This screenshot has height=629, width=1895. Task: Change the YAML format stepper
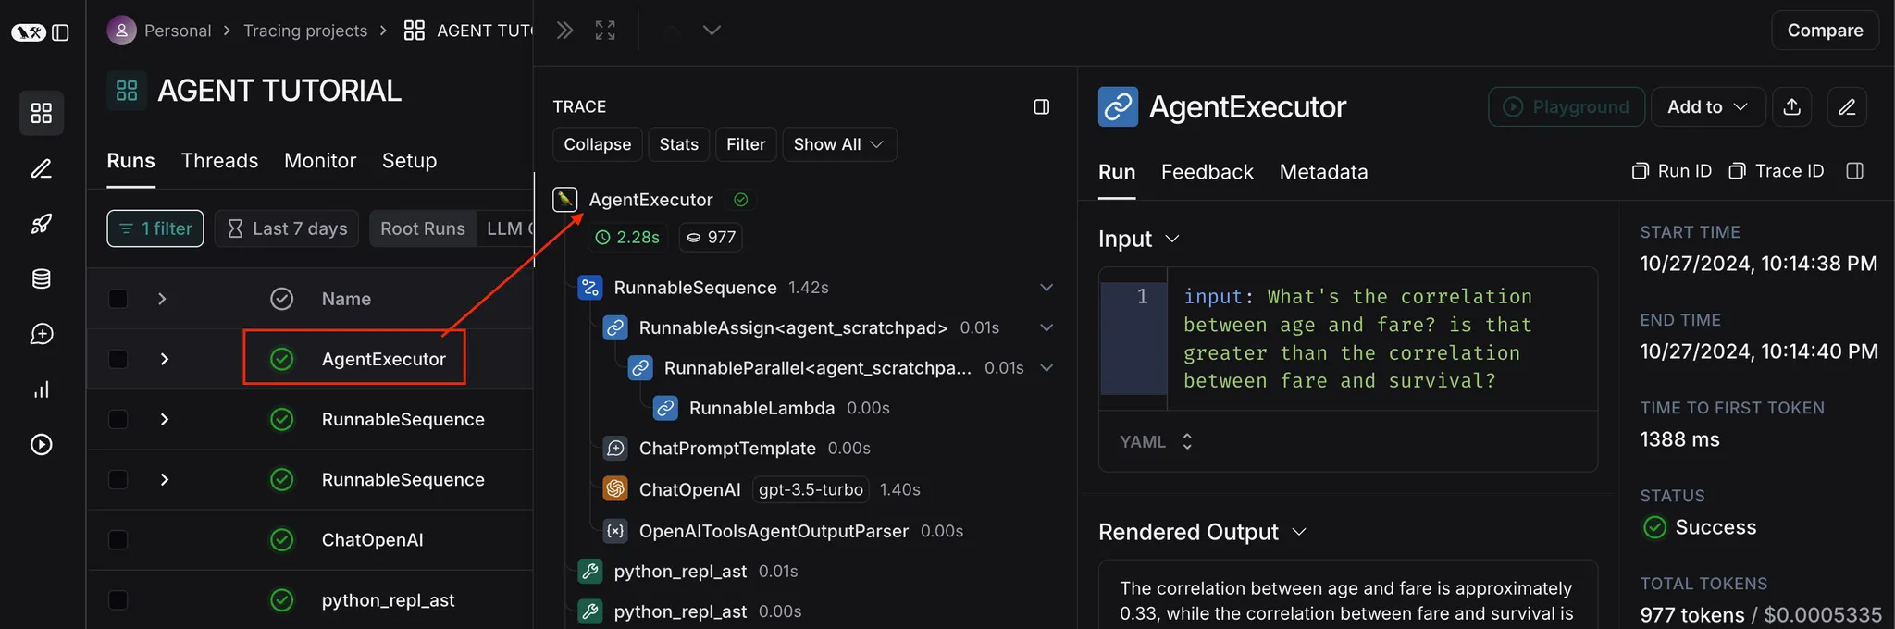1187,442
